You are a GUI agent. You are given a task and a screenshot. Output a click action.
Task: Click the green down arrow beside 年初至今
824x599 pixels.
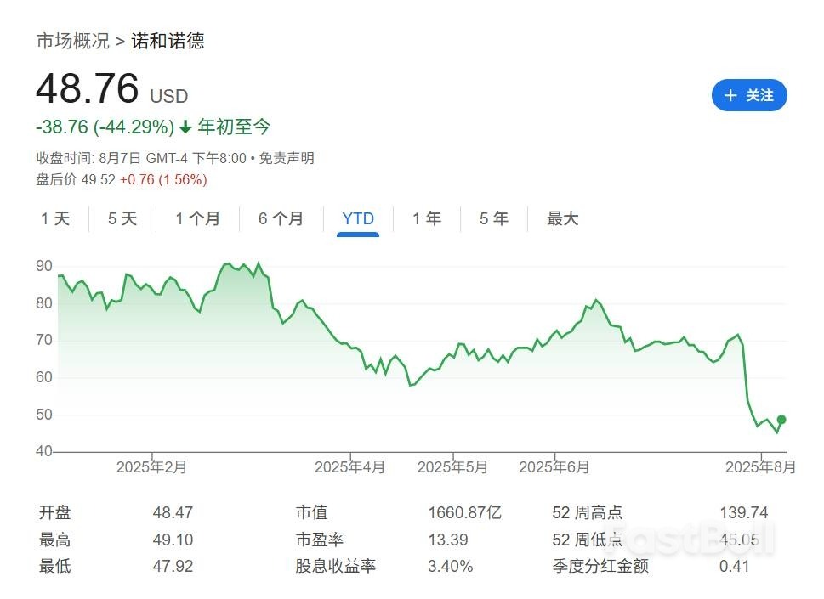[184, 127]
